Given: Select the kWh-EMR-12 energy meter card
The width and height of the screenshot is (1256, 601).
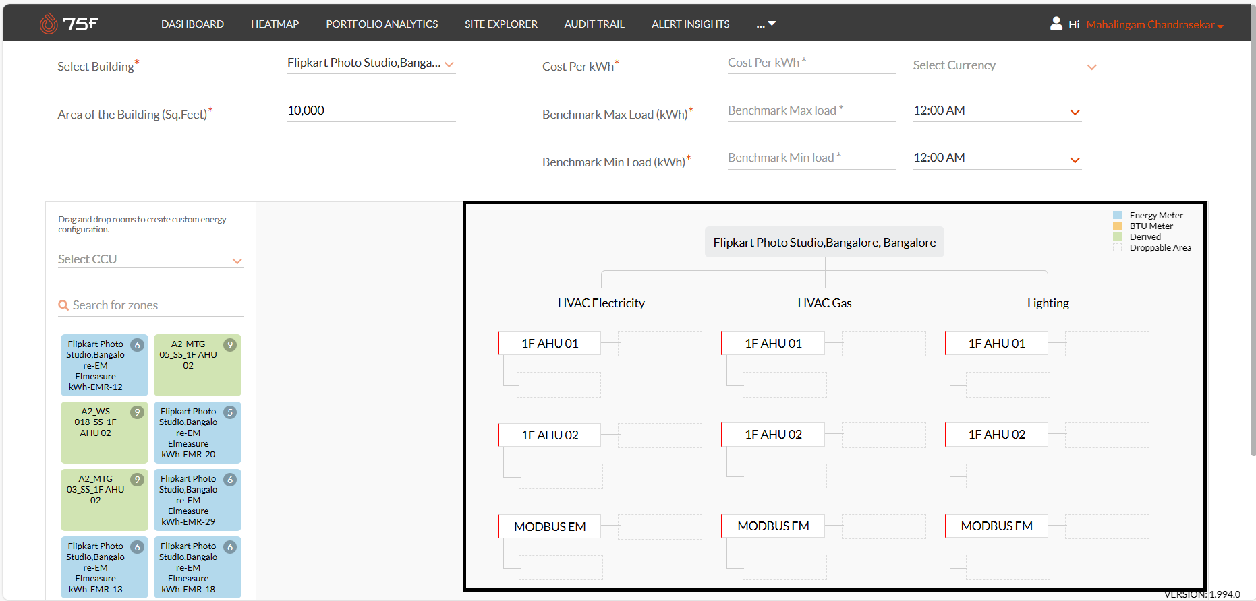Looking at the screenshot, I should pyautogui.click(x=105, y=365).
